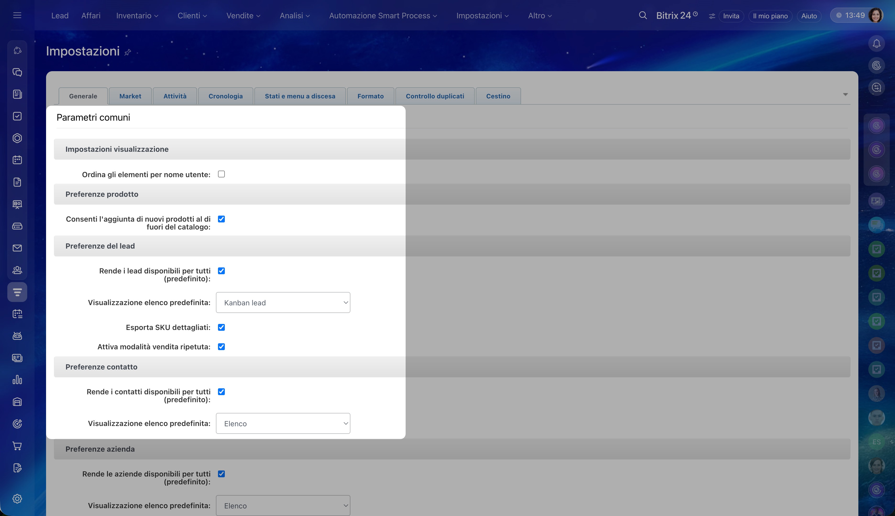
Task: Click the user profile avatar
Action: 876,15
